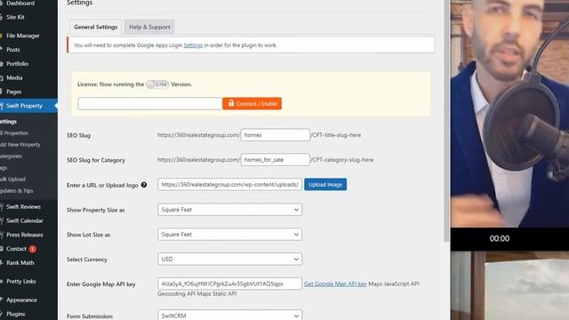Open Bulk Upload submenu
The height and width of the screenshot is (320, 569).
click(13, 180)
